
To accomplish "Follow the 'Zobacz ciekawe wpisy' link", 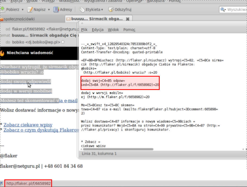I will tap(28, 125).
